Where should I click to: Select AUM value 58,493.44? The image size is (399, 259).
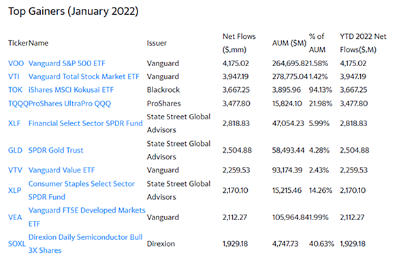tap(288, 150)
